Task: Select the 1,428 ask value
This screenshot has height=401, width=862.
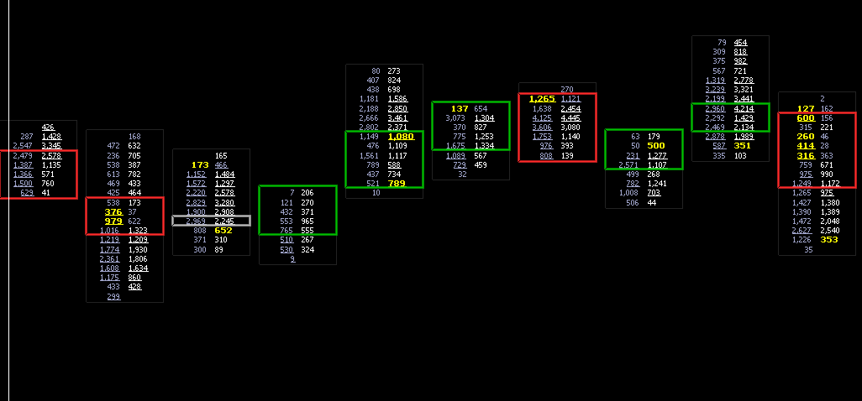Action: (52, 136)
